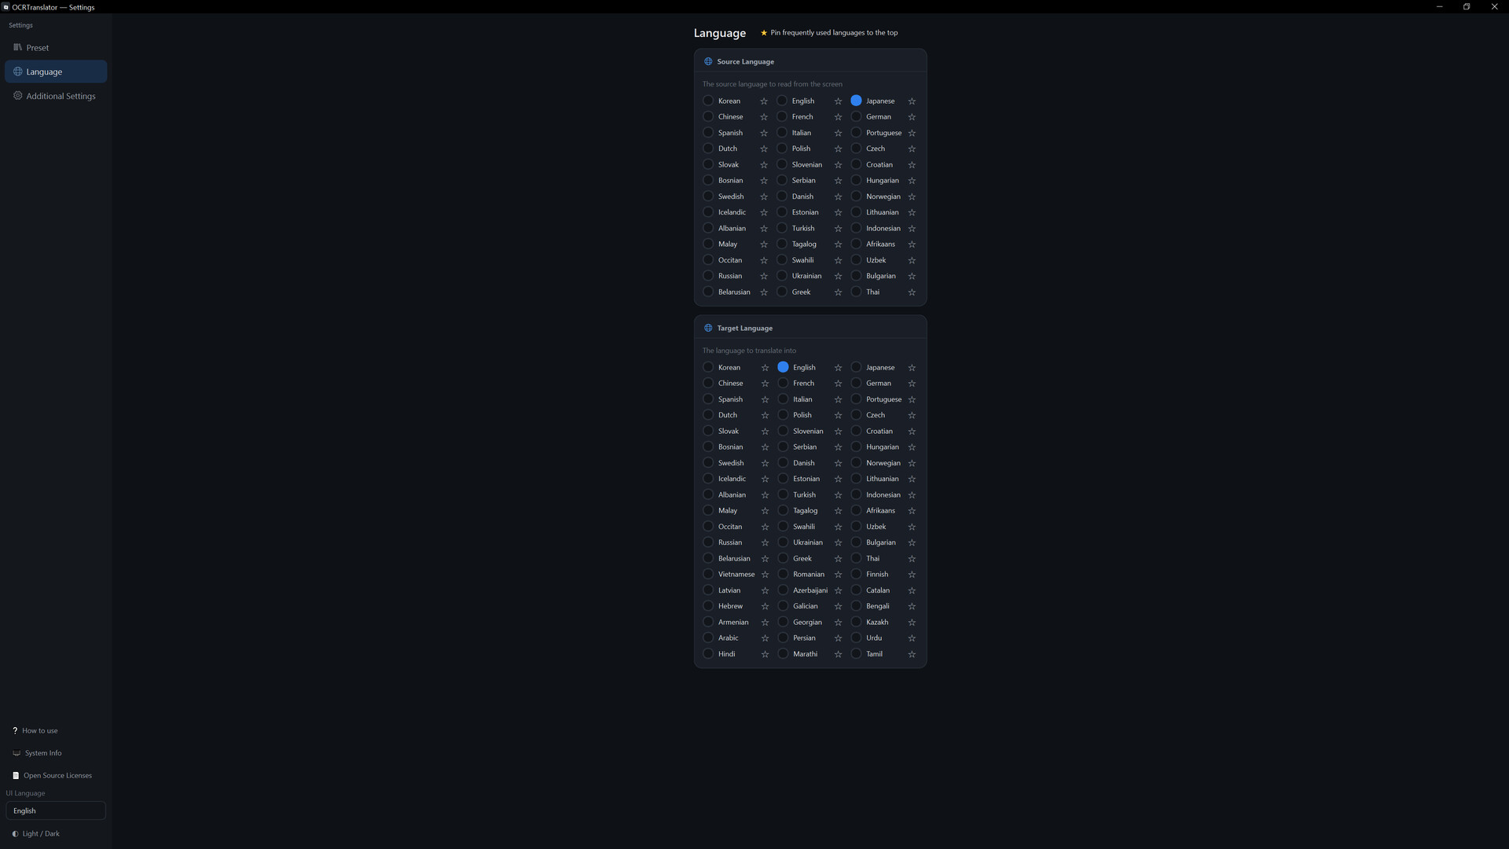Star Japanese in the Source Language list

click(x=912, y=101)
